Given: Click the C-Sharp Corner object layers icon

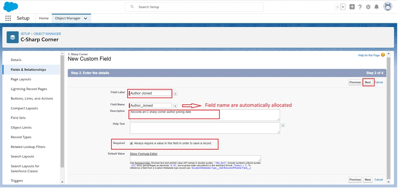Looking at the screenshot, I should (12, 37).
